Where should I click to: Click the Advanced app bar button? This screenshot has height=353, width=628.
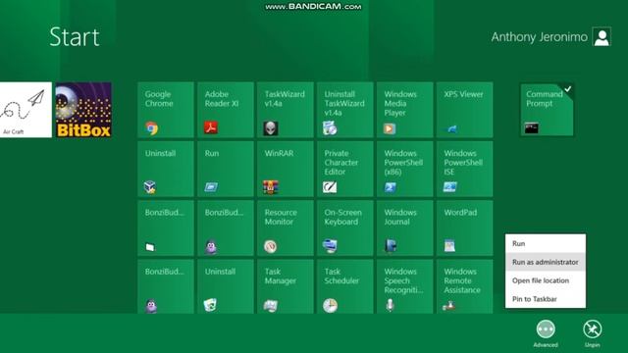click(546, 333)
